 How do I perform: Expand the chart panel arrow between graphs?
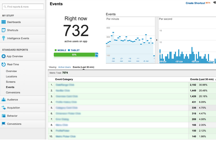tap(157, 40)
